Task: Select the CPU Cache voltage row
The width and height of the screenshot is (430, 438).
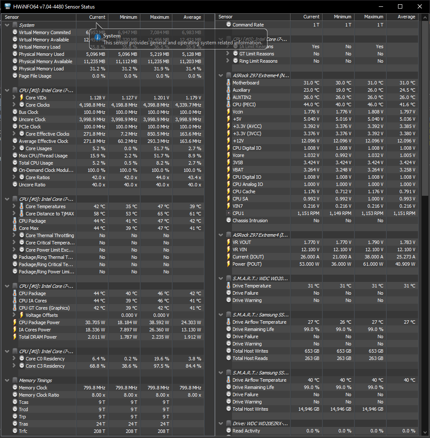Action: coord(317,191)
